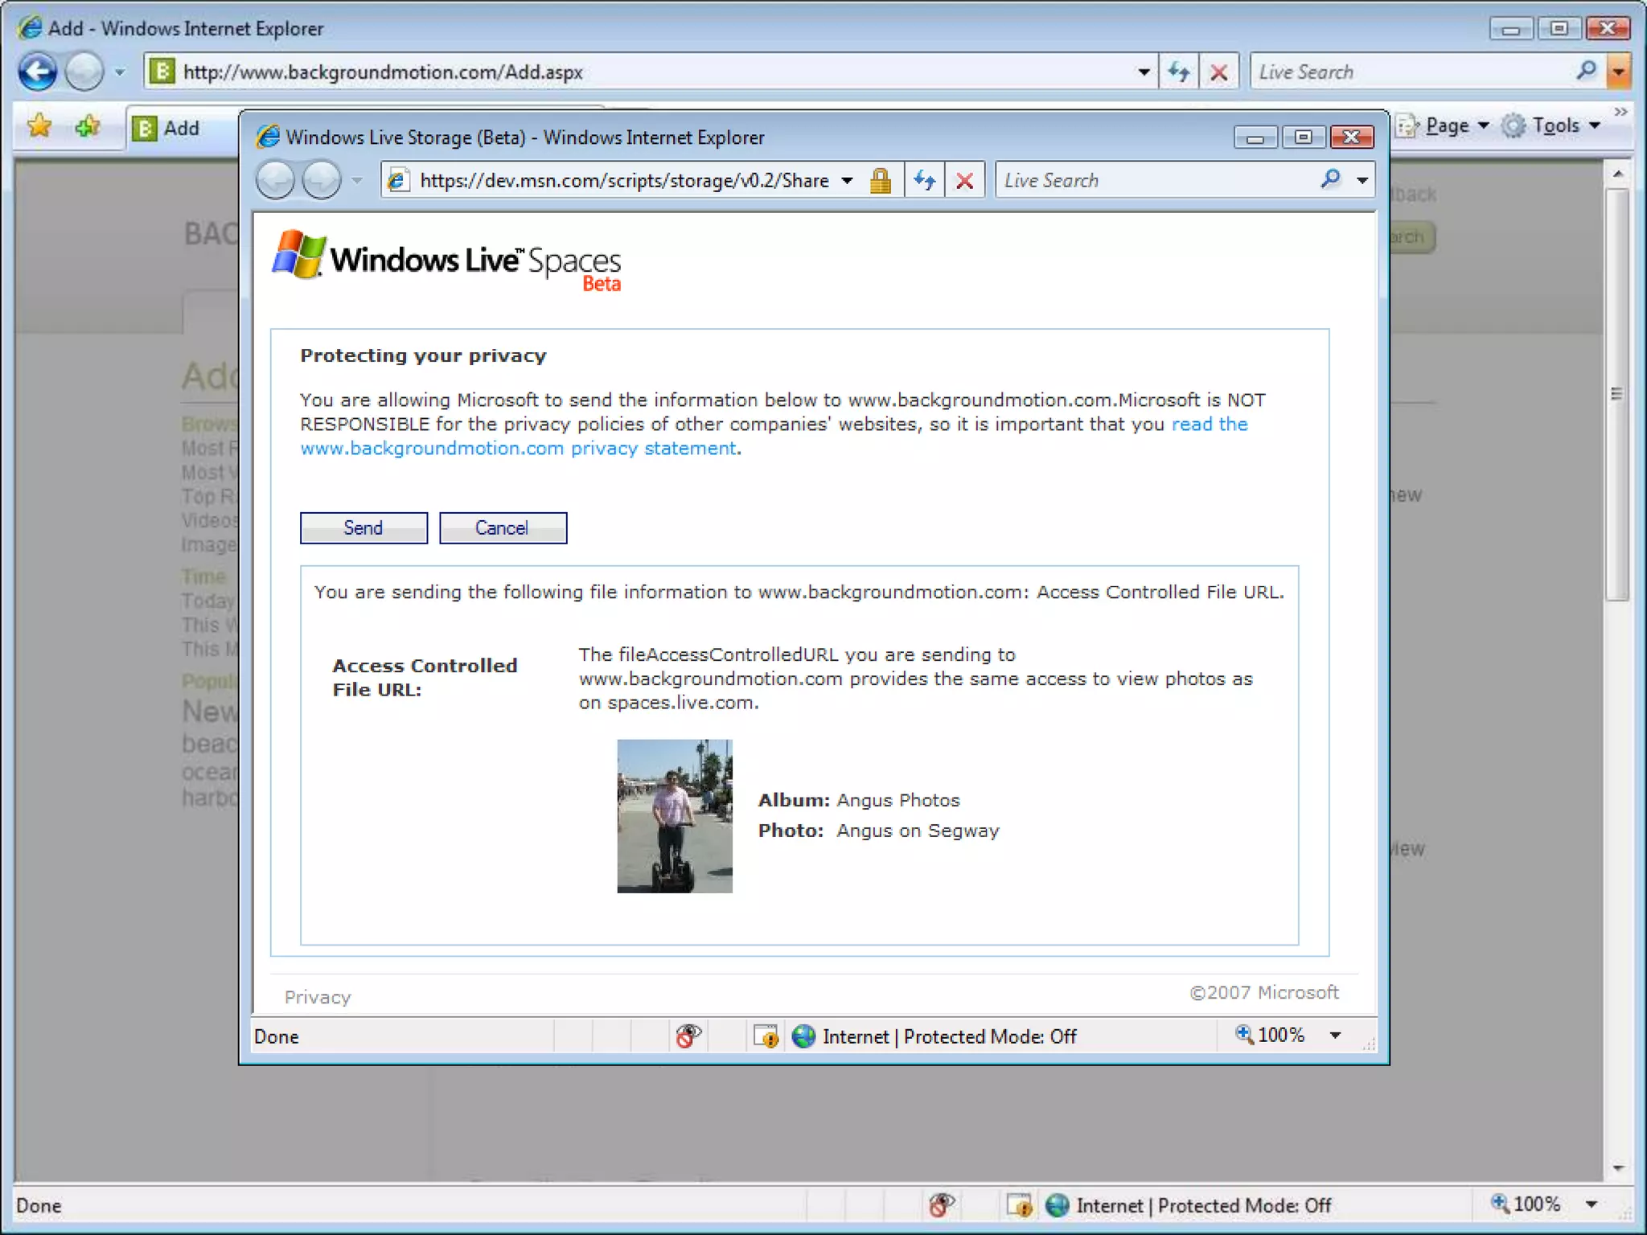The width and height of the screenshot is (1647, 1235).
Task: Click Back button in Live Storage popup
Action: coord(275,180)
